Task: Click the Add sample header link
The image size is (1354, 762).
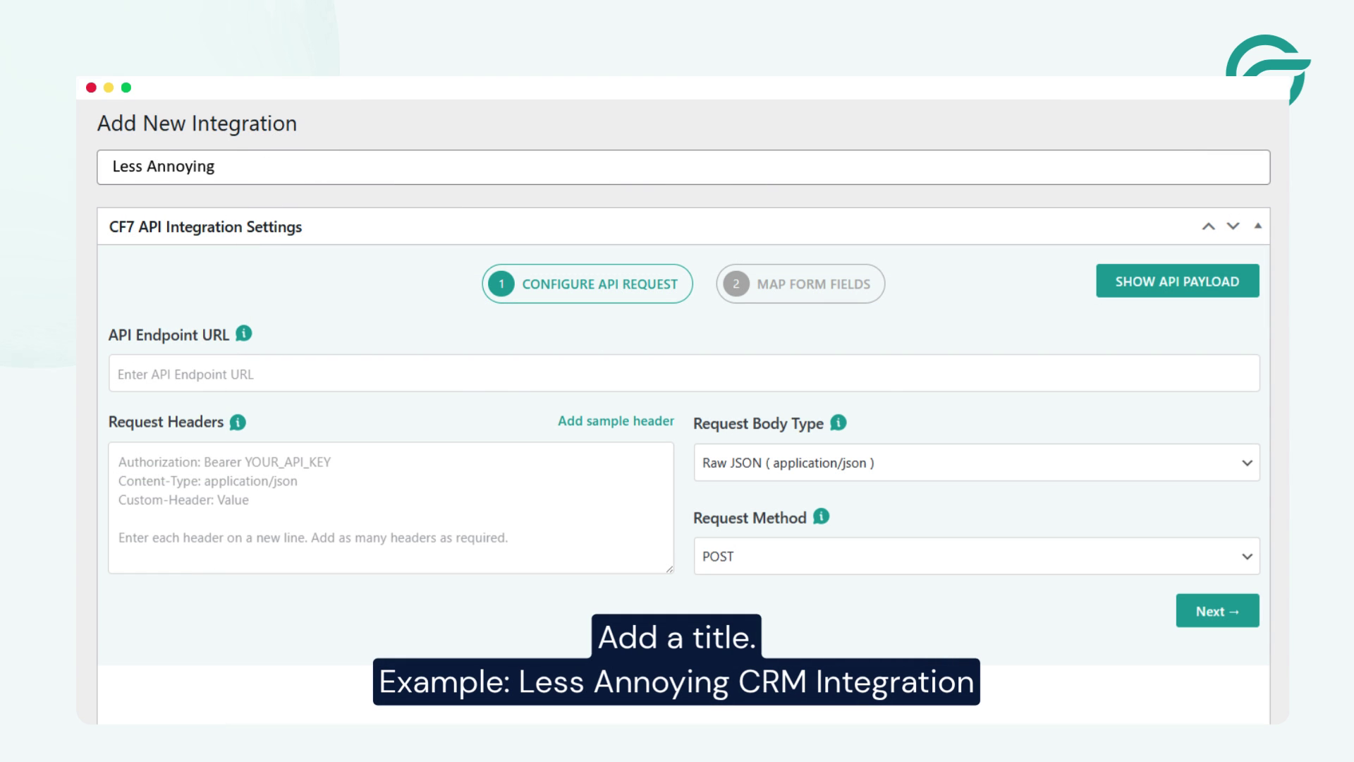Action: [x=616, y=421]
